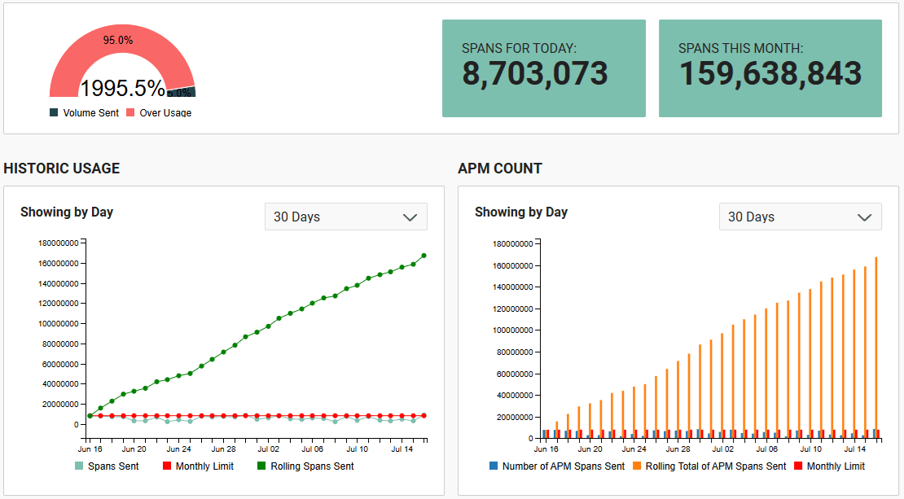Screen dimensions: 904x499
Task: Click the green Rolling Spans Sent legend square
Action: tap(261, 466)
